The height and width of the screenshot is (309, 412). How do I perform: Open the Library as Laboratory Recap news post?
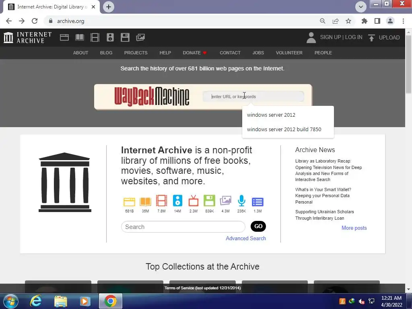[x=328, y=170]
